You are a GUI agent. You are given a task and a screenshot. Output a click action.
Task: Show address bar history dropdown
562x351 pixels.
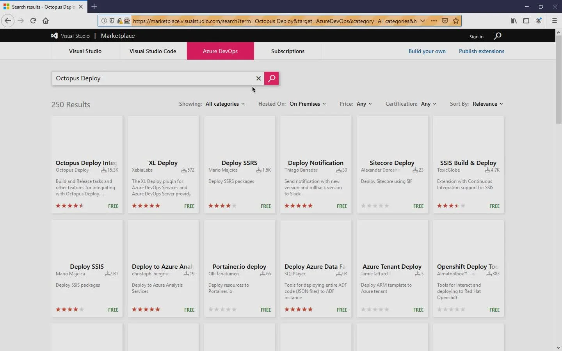[x=423, y=21]
